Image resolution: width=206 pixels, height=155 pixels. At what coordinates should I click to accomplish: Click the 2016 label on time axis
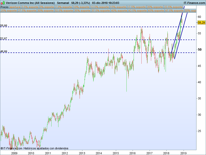132,153
